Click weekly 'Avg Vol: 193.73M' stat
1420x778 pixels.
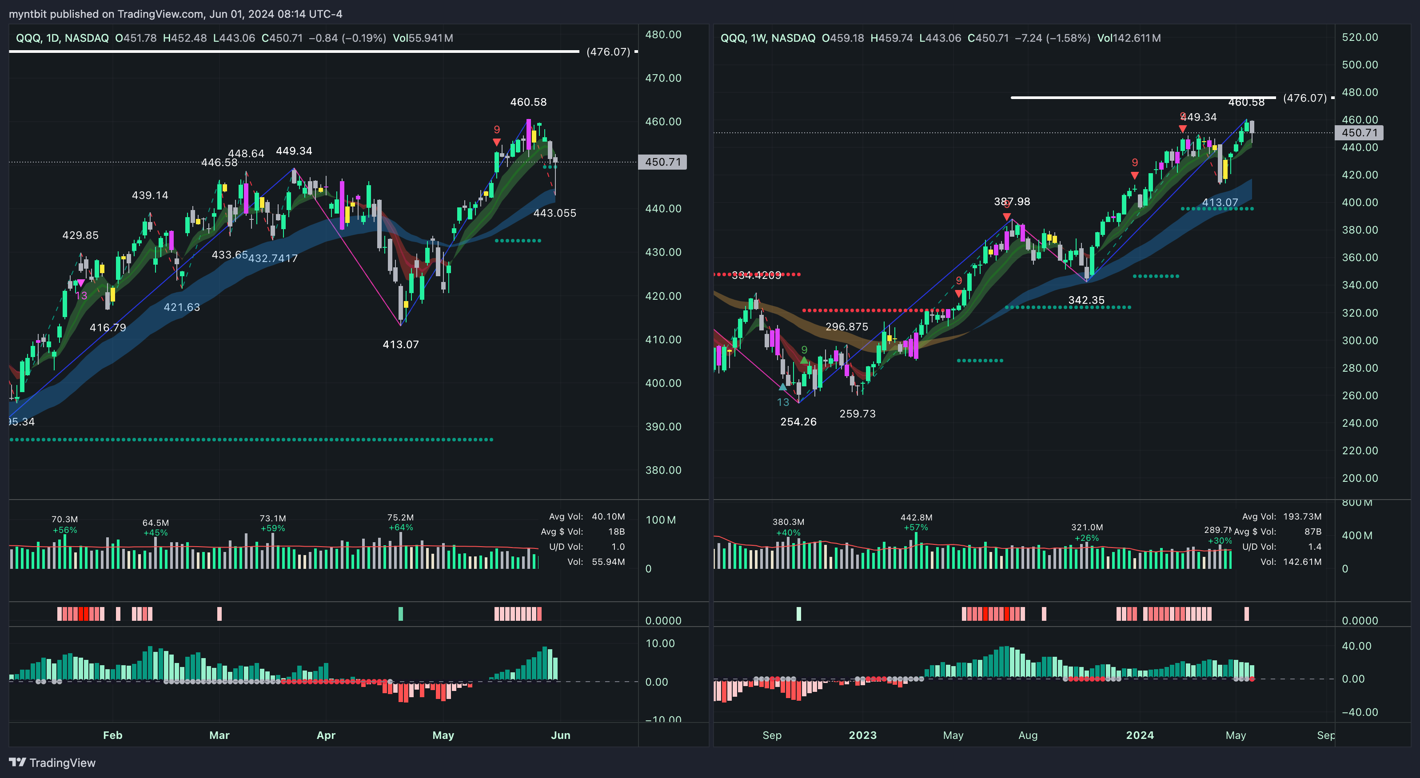(x=1282, y=517)
